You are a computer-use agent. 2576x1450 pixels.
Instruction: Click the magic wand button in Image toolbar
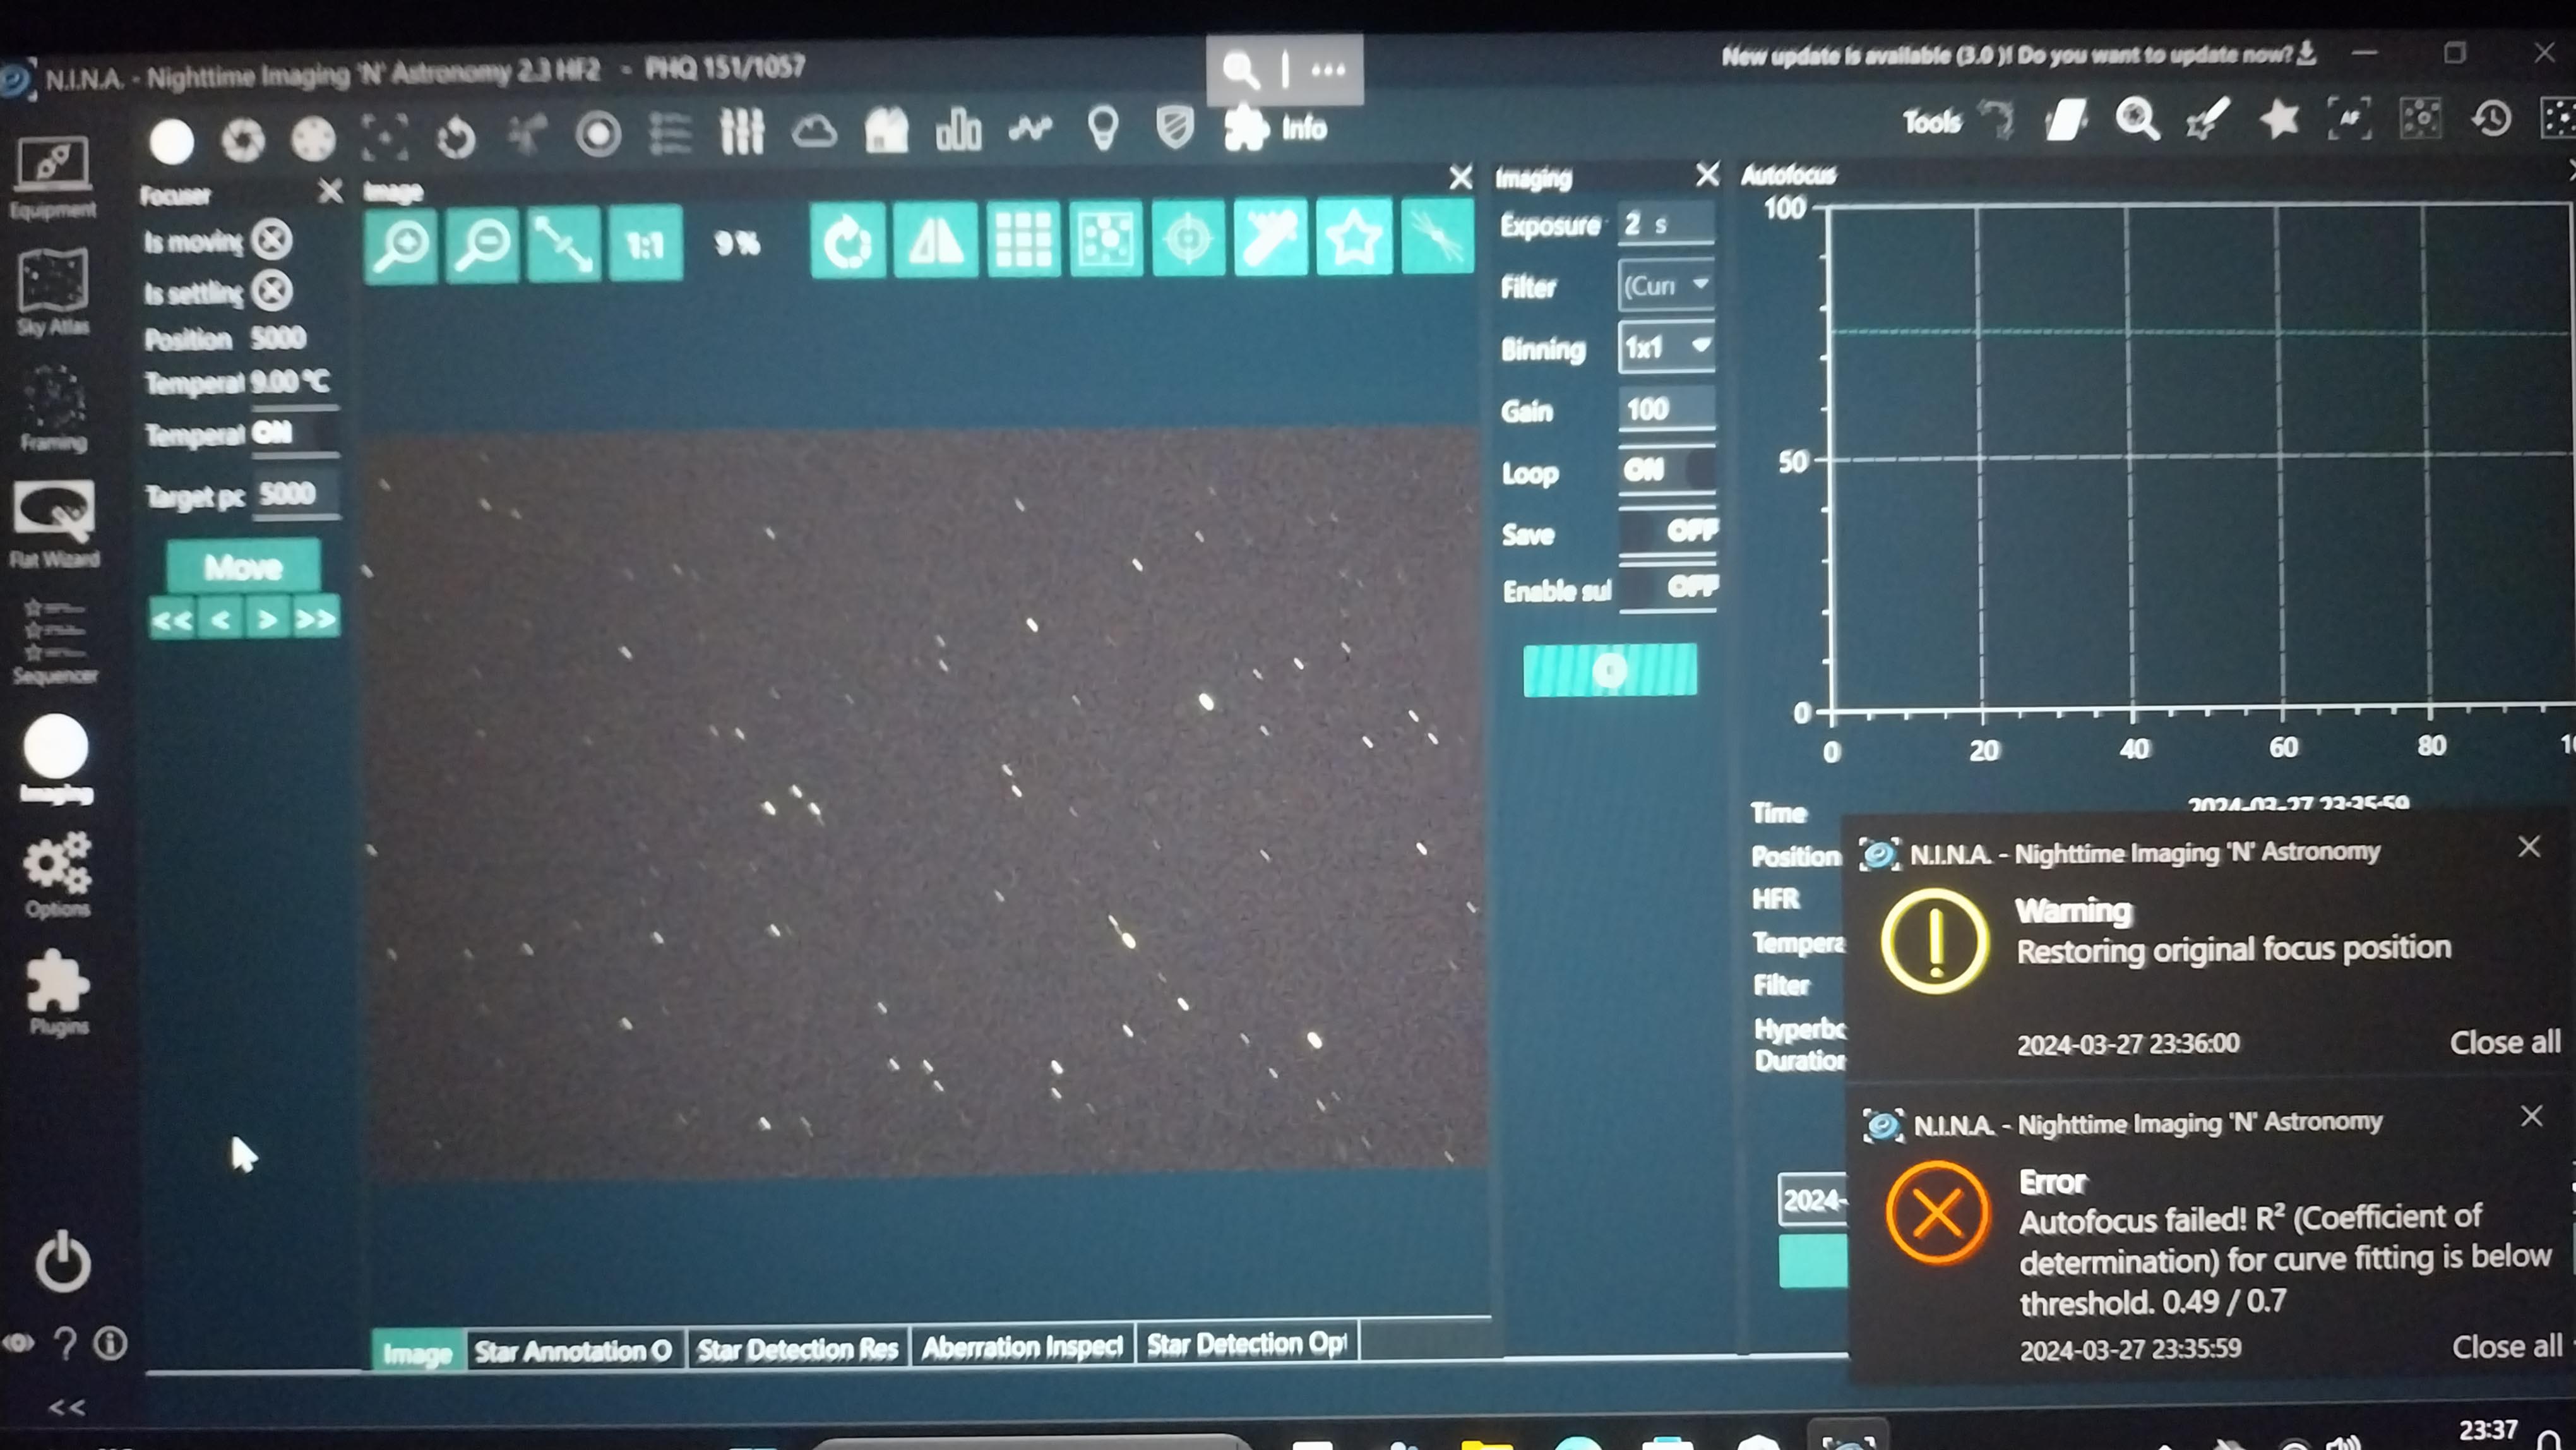(x=1271, y=237)
